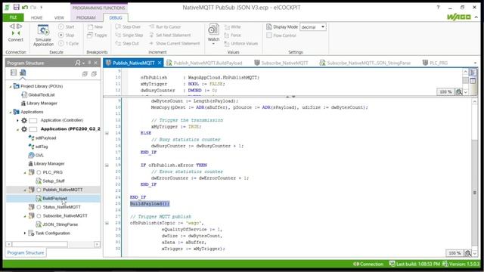Click tree horizontal scrollbar right arrow

[97, 244]
